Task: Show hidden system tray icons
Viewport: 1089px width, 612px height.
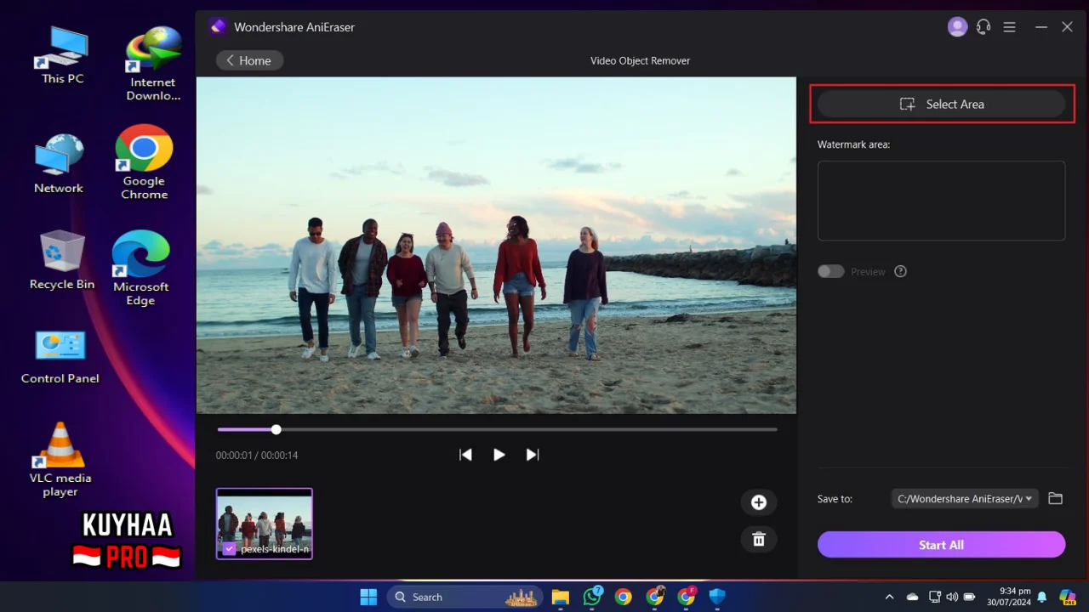Action: pos(889,597)
